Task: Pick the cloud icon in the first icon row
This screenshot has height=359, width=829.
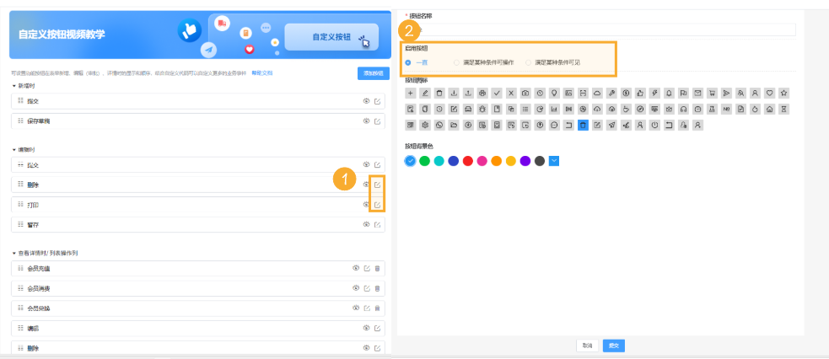Action: (597, 93)
